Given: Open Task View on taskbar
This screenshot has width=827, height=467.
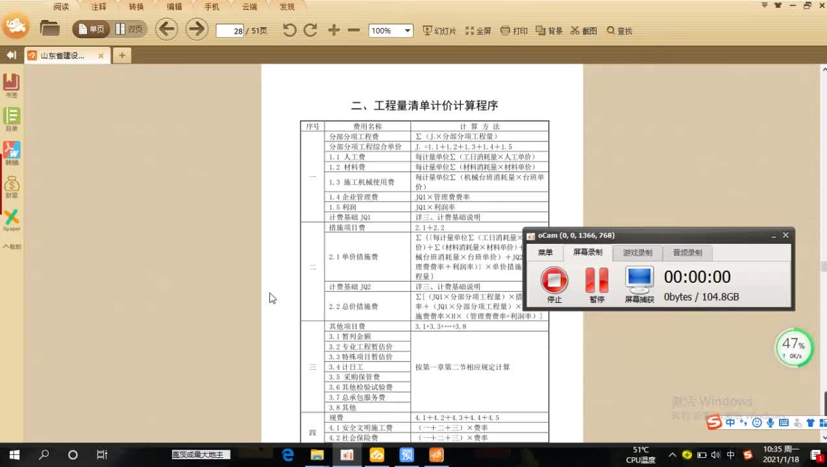Looking at the screenshot, I should (102, 455).
